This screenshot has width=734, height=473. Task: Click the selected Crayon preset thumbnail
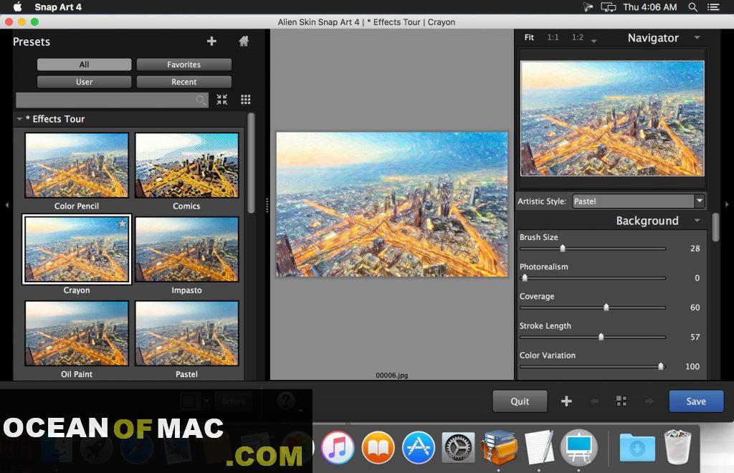[x=77, y=249]
